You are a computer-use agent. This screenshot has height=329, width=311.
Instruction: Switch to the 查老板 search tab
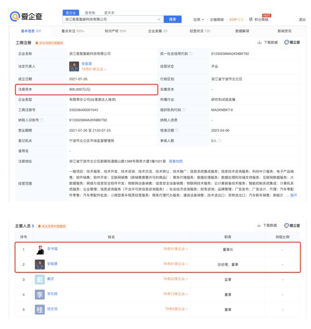pos(90,13)
